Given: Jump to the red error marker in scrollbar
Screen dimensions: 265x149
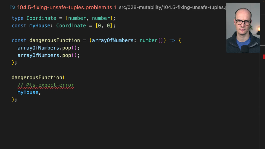Looking at the screenshot, I should coord(264,57).
